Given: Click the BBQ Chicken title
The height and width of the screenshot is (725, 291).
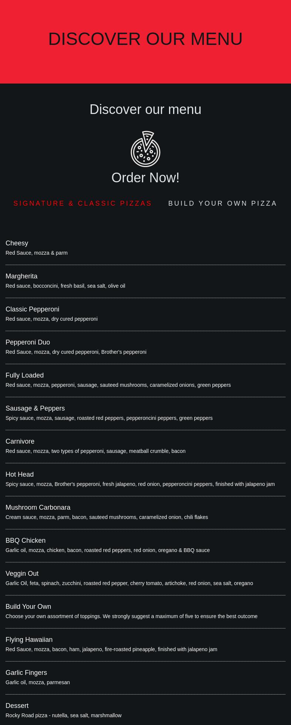Looking at the screenshot, I should click(x=26, y=541).
